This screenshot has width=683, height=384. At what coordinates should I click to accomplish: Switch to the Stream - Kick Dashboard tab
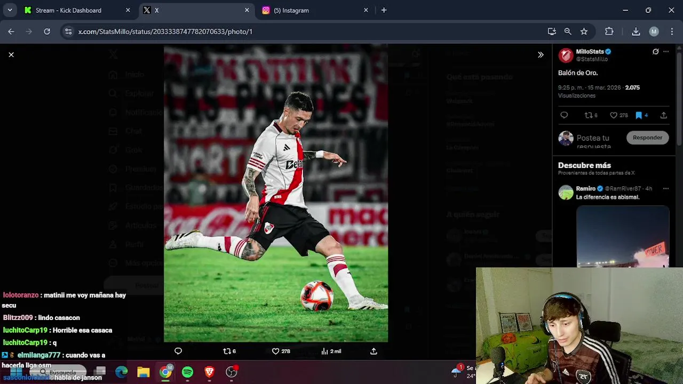click(x=77, y=10)
